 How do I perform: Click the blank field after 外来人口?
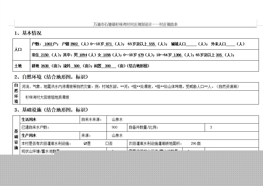230,44
